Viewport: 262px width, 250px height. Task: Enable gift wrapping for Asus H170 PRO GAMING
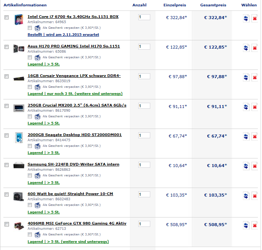30,58
